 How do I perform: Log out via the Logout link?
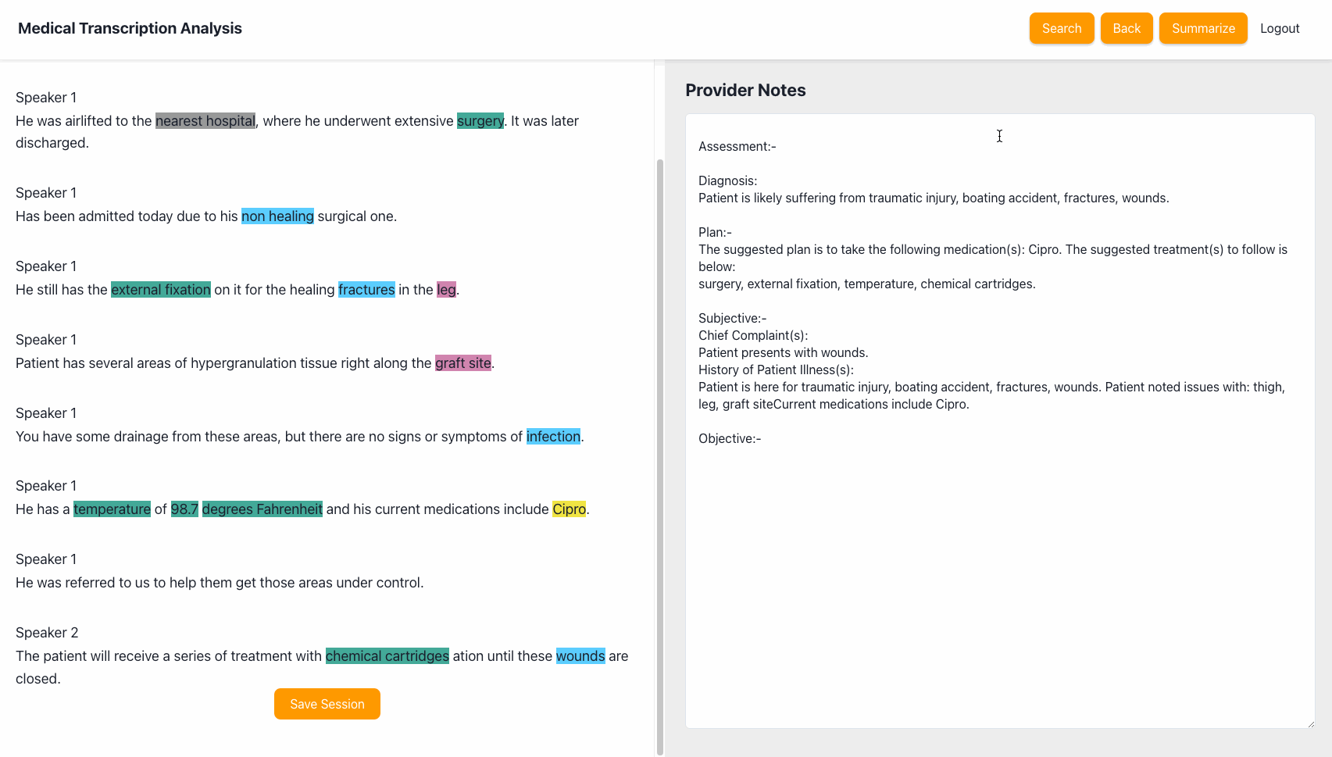(1280, 28)
